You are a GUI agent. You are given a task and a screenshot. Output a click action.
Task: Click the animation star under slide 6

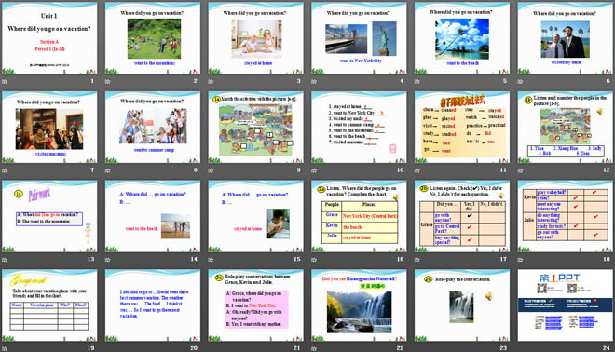coord(521,82)
